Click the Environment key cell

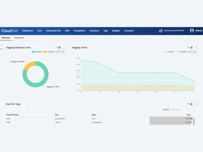pyautogui.click(x=60, y=119)
